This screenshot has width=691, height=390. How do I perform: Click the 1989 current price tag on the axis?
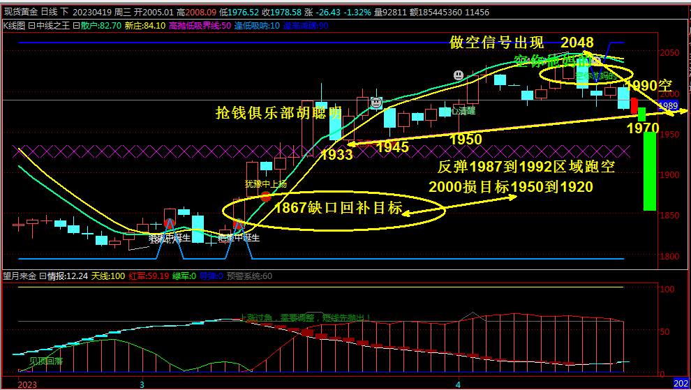(x=667, y=105)
